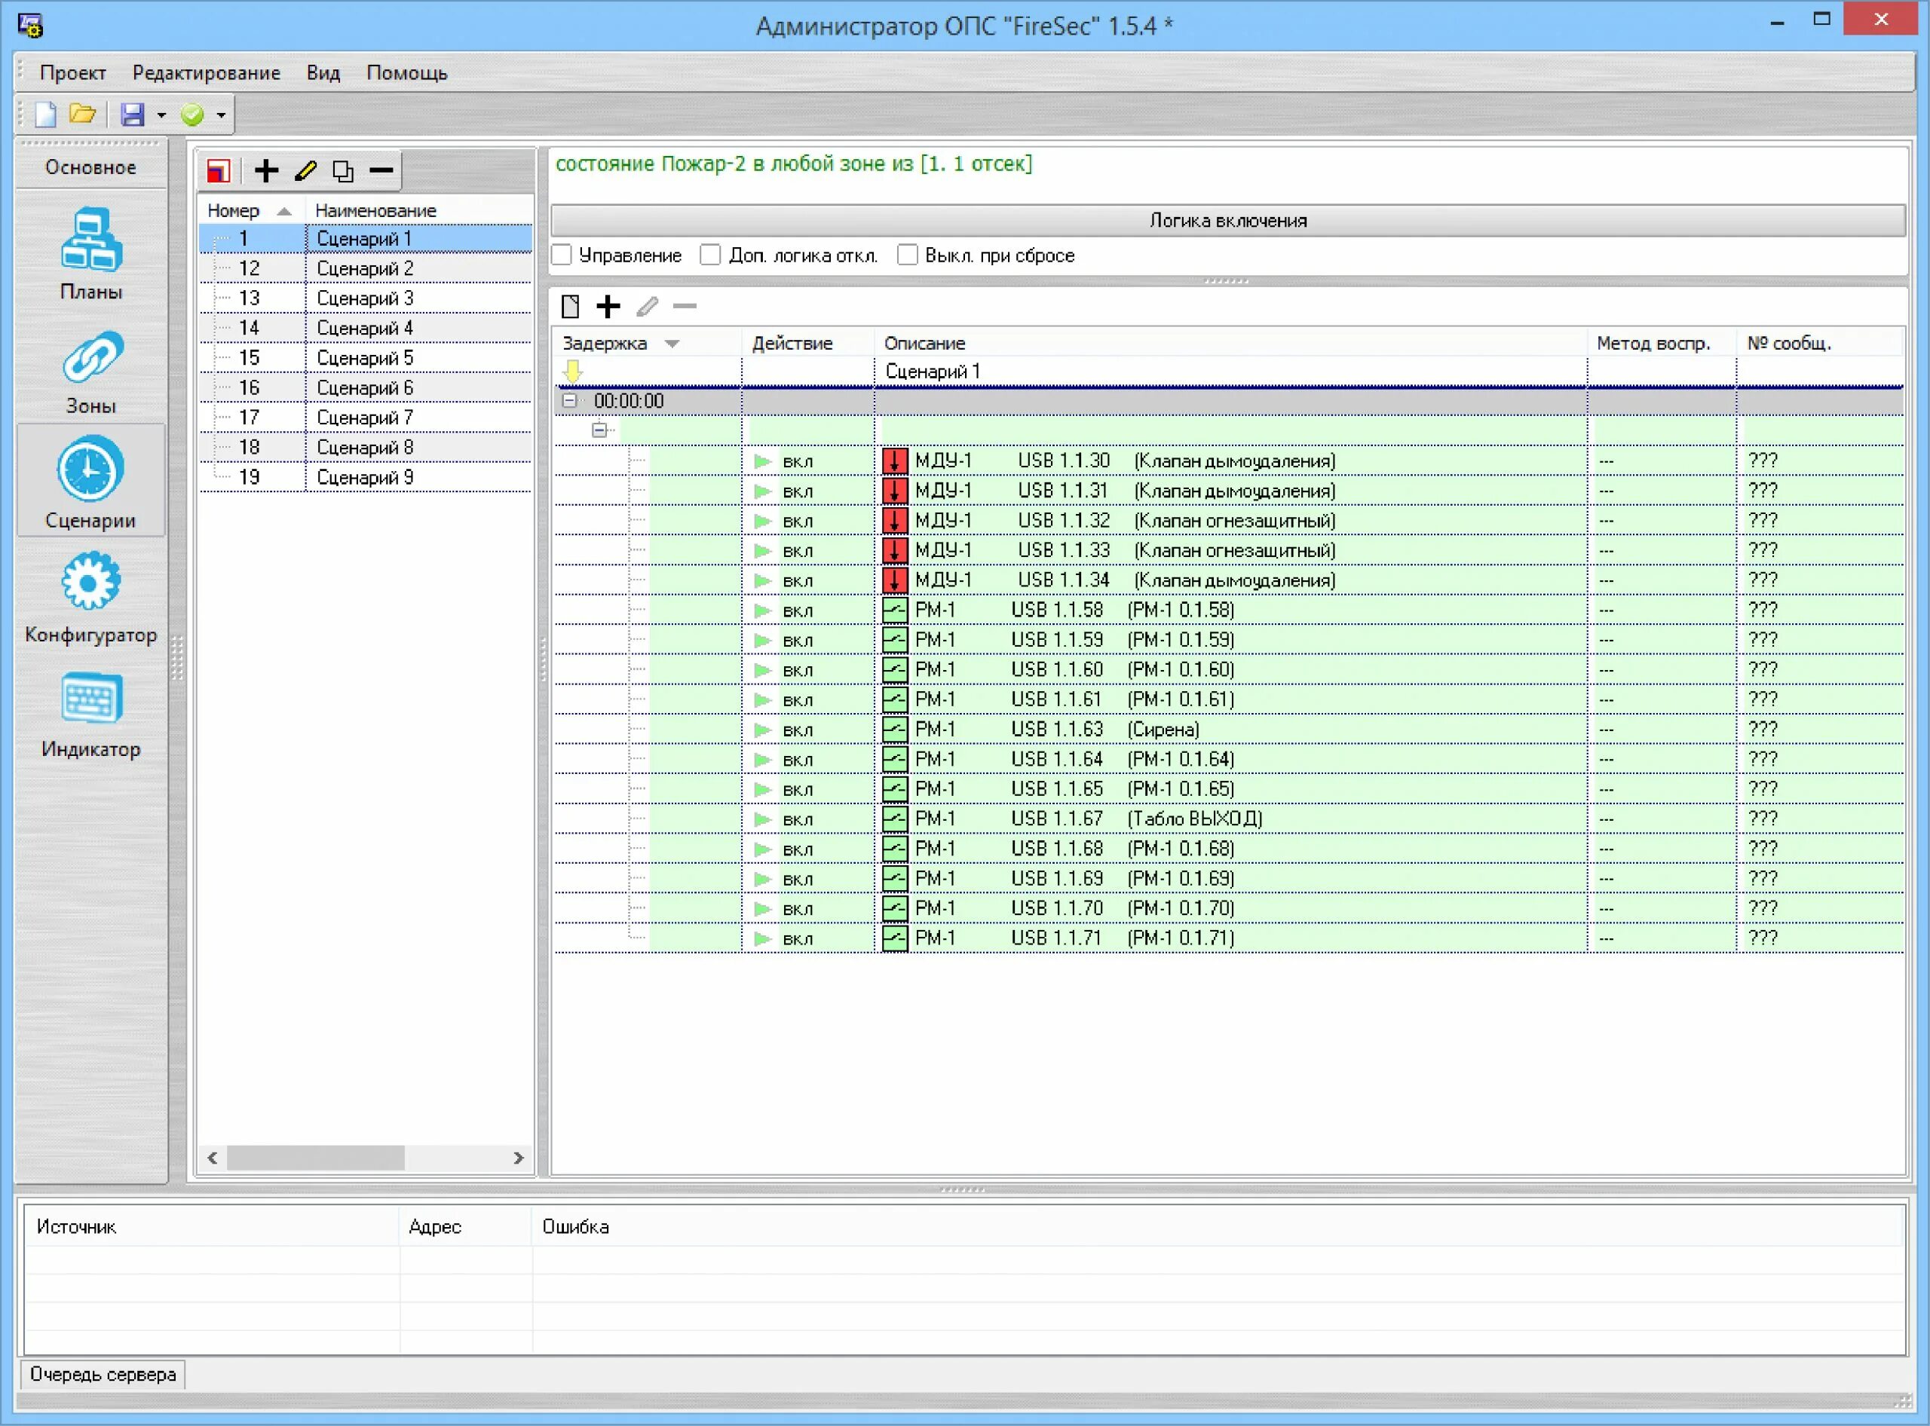This screenshot has height=1426, width=1930.
Task: Click the Источник column header
Action: [213, 1226]
